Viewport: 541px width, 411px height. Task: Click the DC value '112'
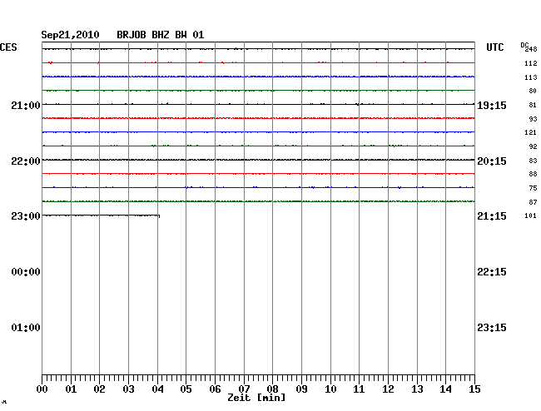(531, 63)
